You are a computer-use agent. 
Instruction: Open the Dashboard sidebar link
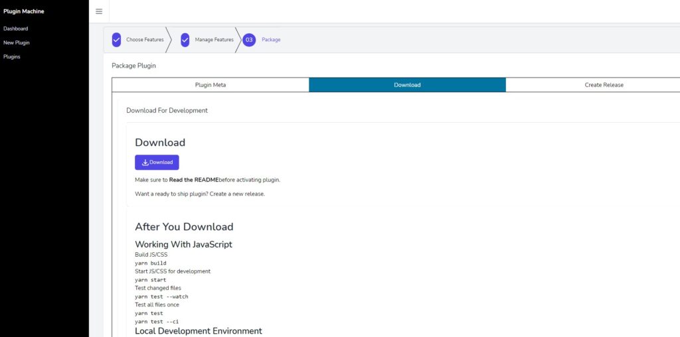pos(16,29)
